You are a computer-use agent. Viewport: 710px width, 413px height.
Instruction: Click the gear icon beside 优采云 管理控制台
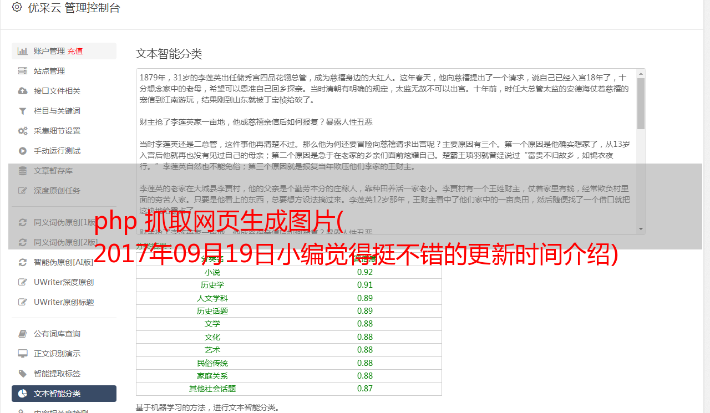17,8
